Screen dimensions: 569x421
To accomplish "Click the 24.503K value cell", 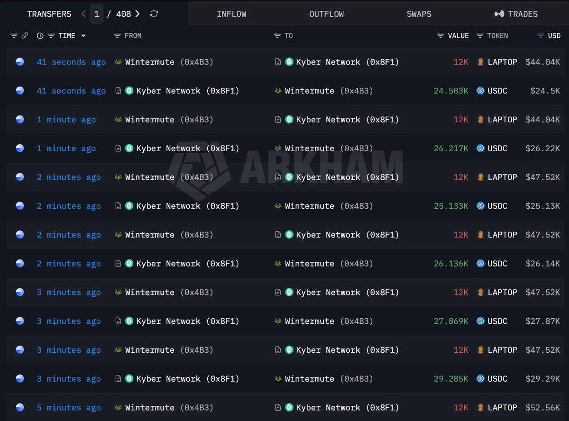I will 451,91.
